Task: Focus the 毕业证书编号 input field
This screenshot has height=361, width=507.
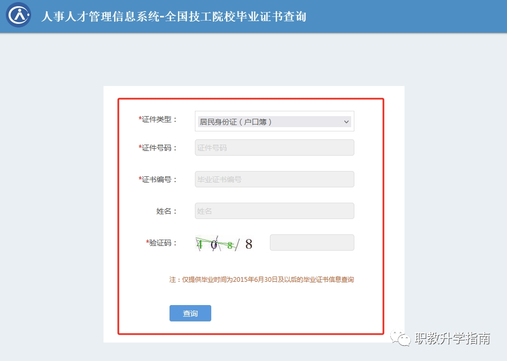Action: tap(275, 179)
